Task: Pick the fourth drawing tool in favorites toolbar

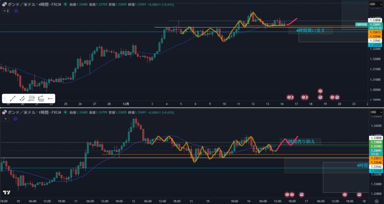Action: [41, 99]
